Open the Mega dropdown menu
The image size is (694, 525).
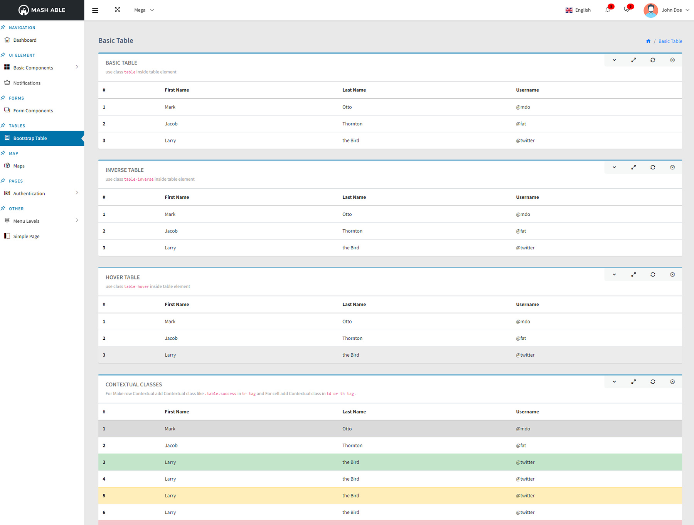point(144,10)
